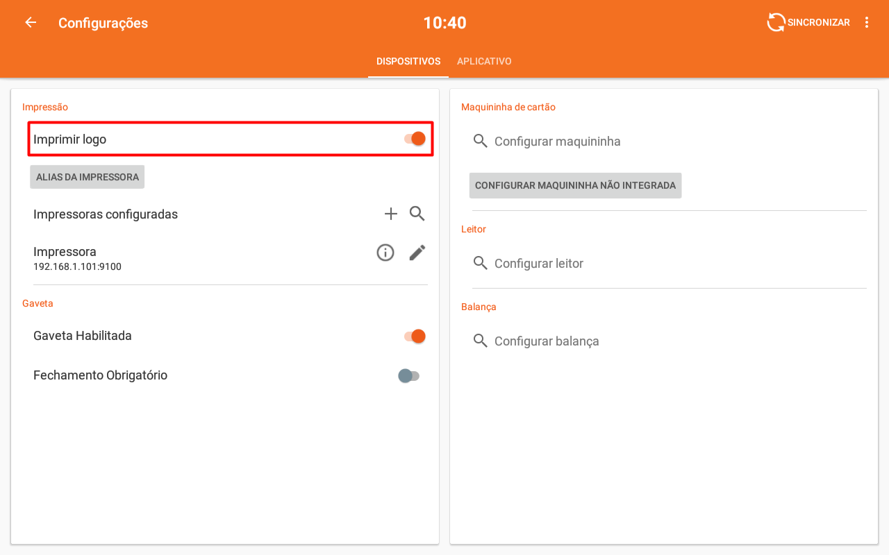
Task: Click the Maquininha de cartão header
Action: pos(508,107)
